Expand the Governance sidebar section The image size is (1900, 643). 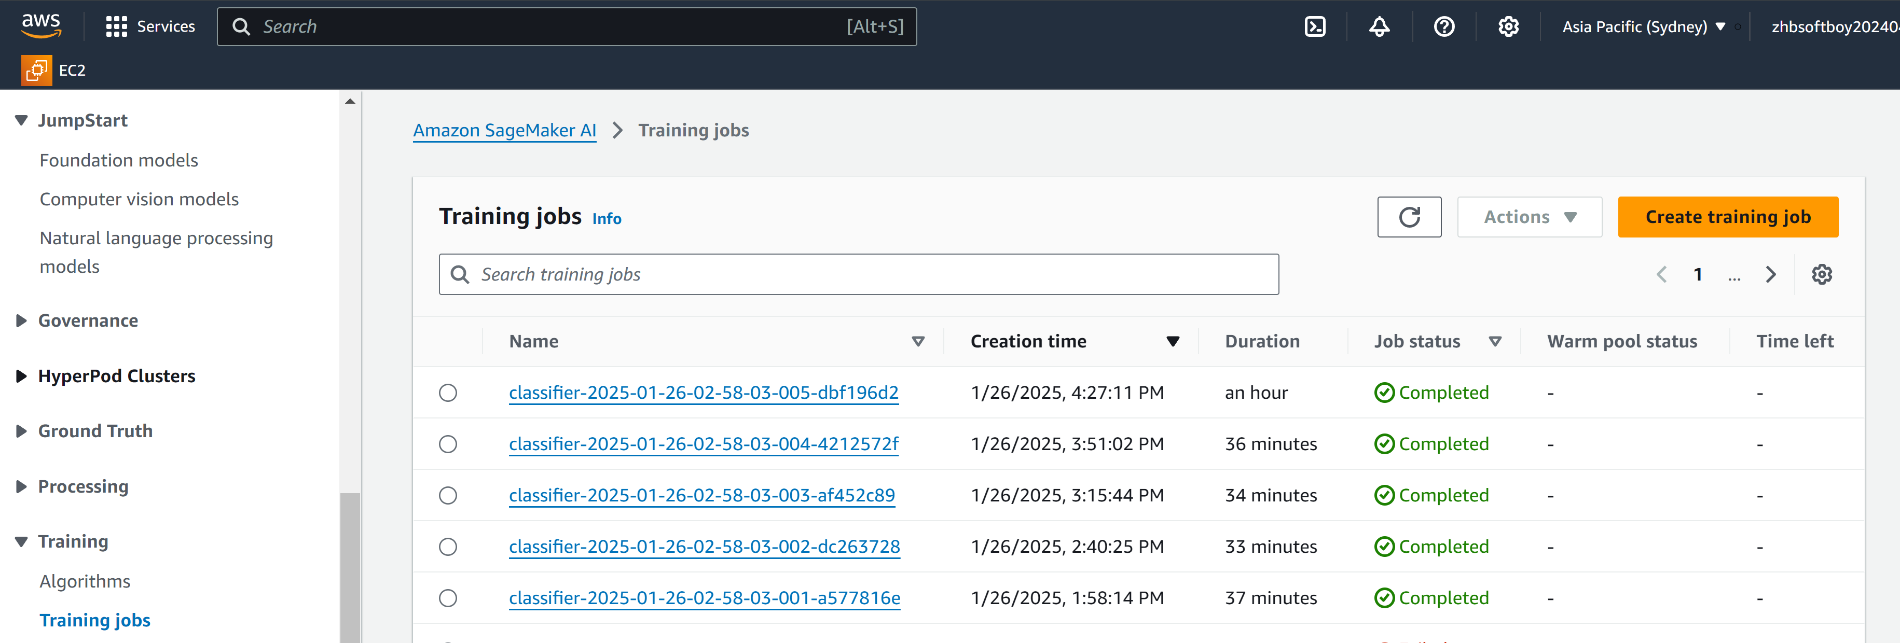(x=21, y=321)
